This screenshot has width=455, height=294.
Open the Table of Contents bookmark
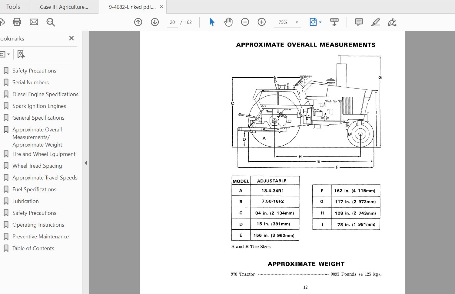tap(33, 248)
